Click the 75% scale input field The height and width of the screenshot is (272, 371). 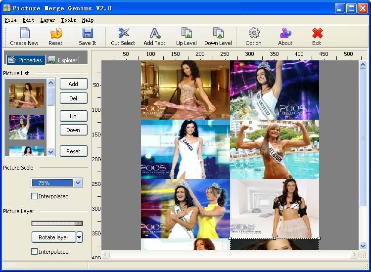[x=52, y=183]
